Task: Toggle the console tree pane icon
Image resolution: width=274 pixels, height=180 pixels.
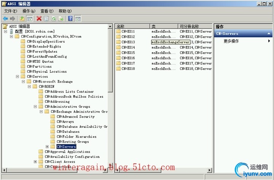Action: coord(30,19)
